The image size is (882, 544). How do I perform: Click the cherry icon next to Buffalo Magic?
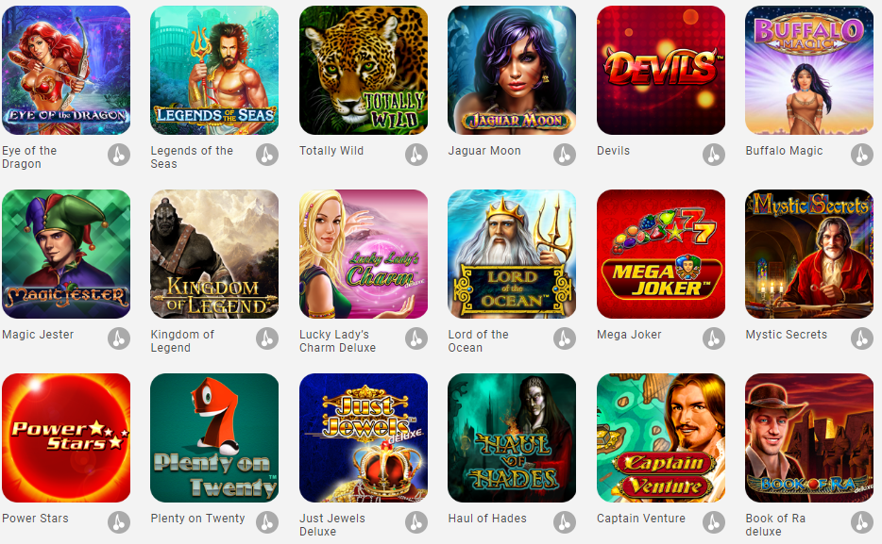(x=862, y=155)
